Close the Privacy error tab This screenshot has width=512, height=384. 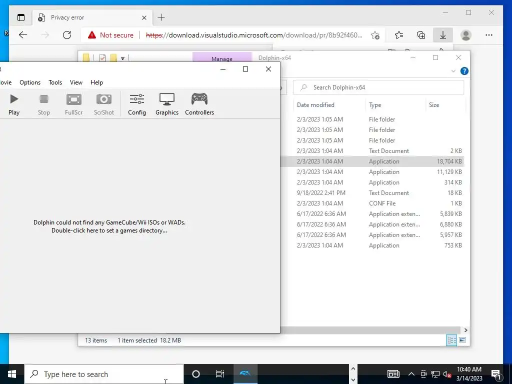point(144,17)
